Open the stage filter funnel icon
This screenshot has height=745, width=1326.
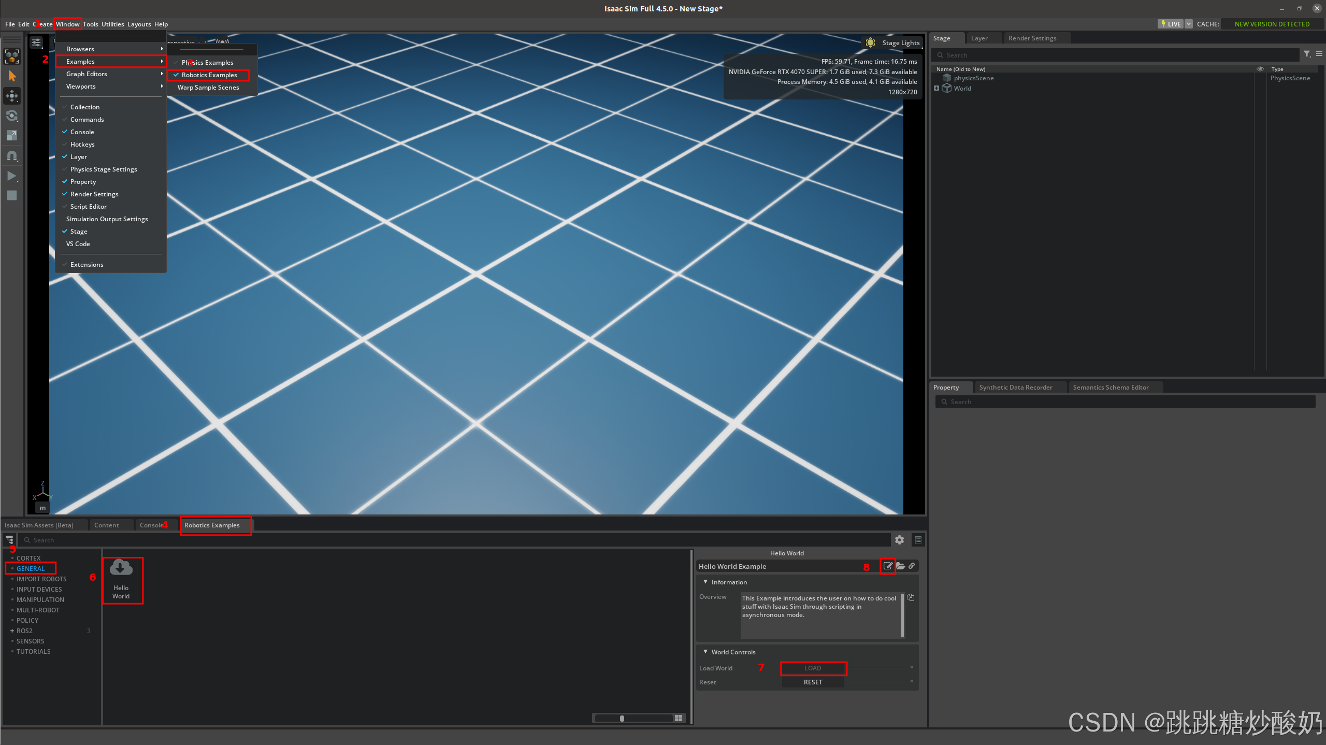point(1307,54)
